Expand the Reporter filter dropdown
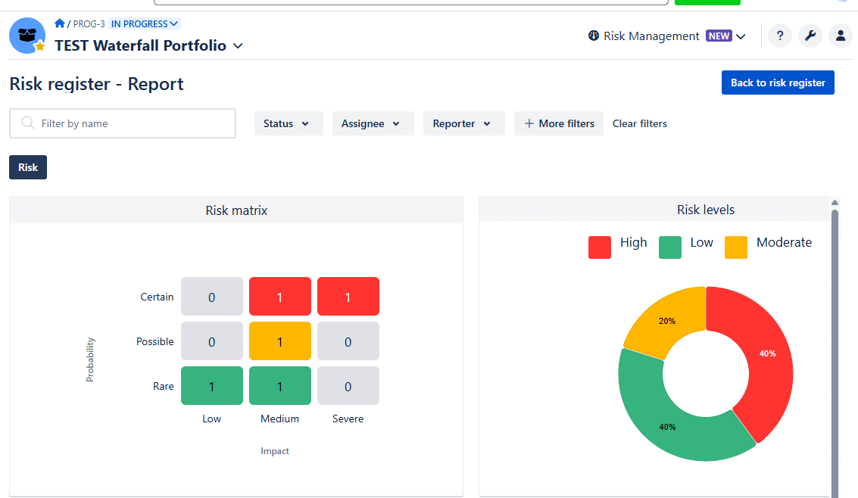Viewport: 858px width, 498px height. pyautogui.click(x=463, y=123)
